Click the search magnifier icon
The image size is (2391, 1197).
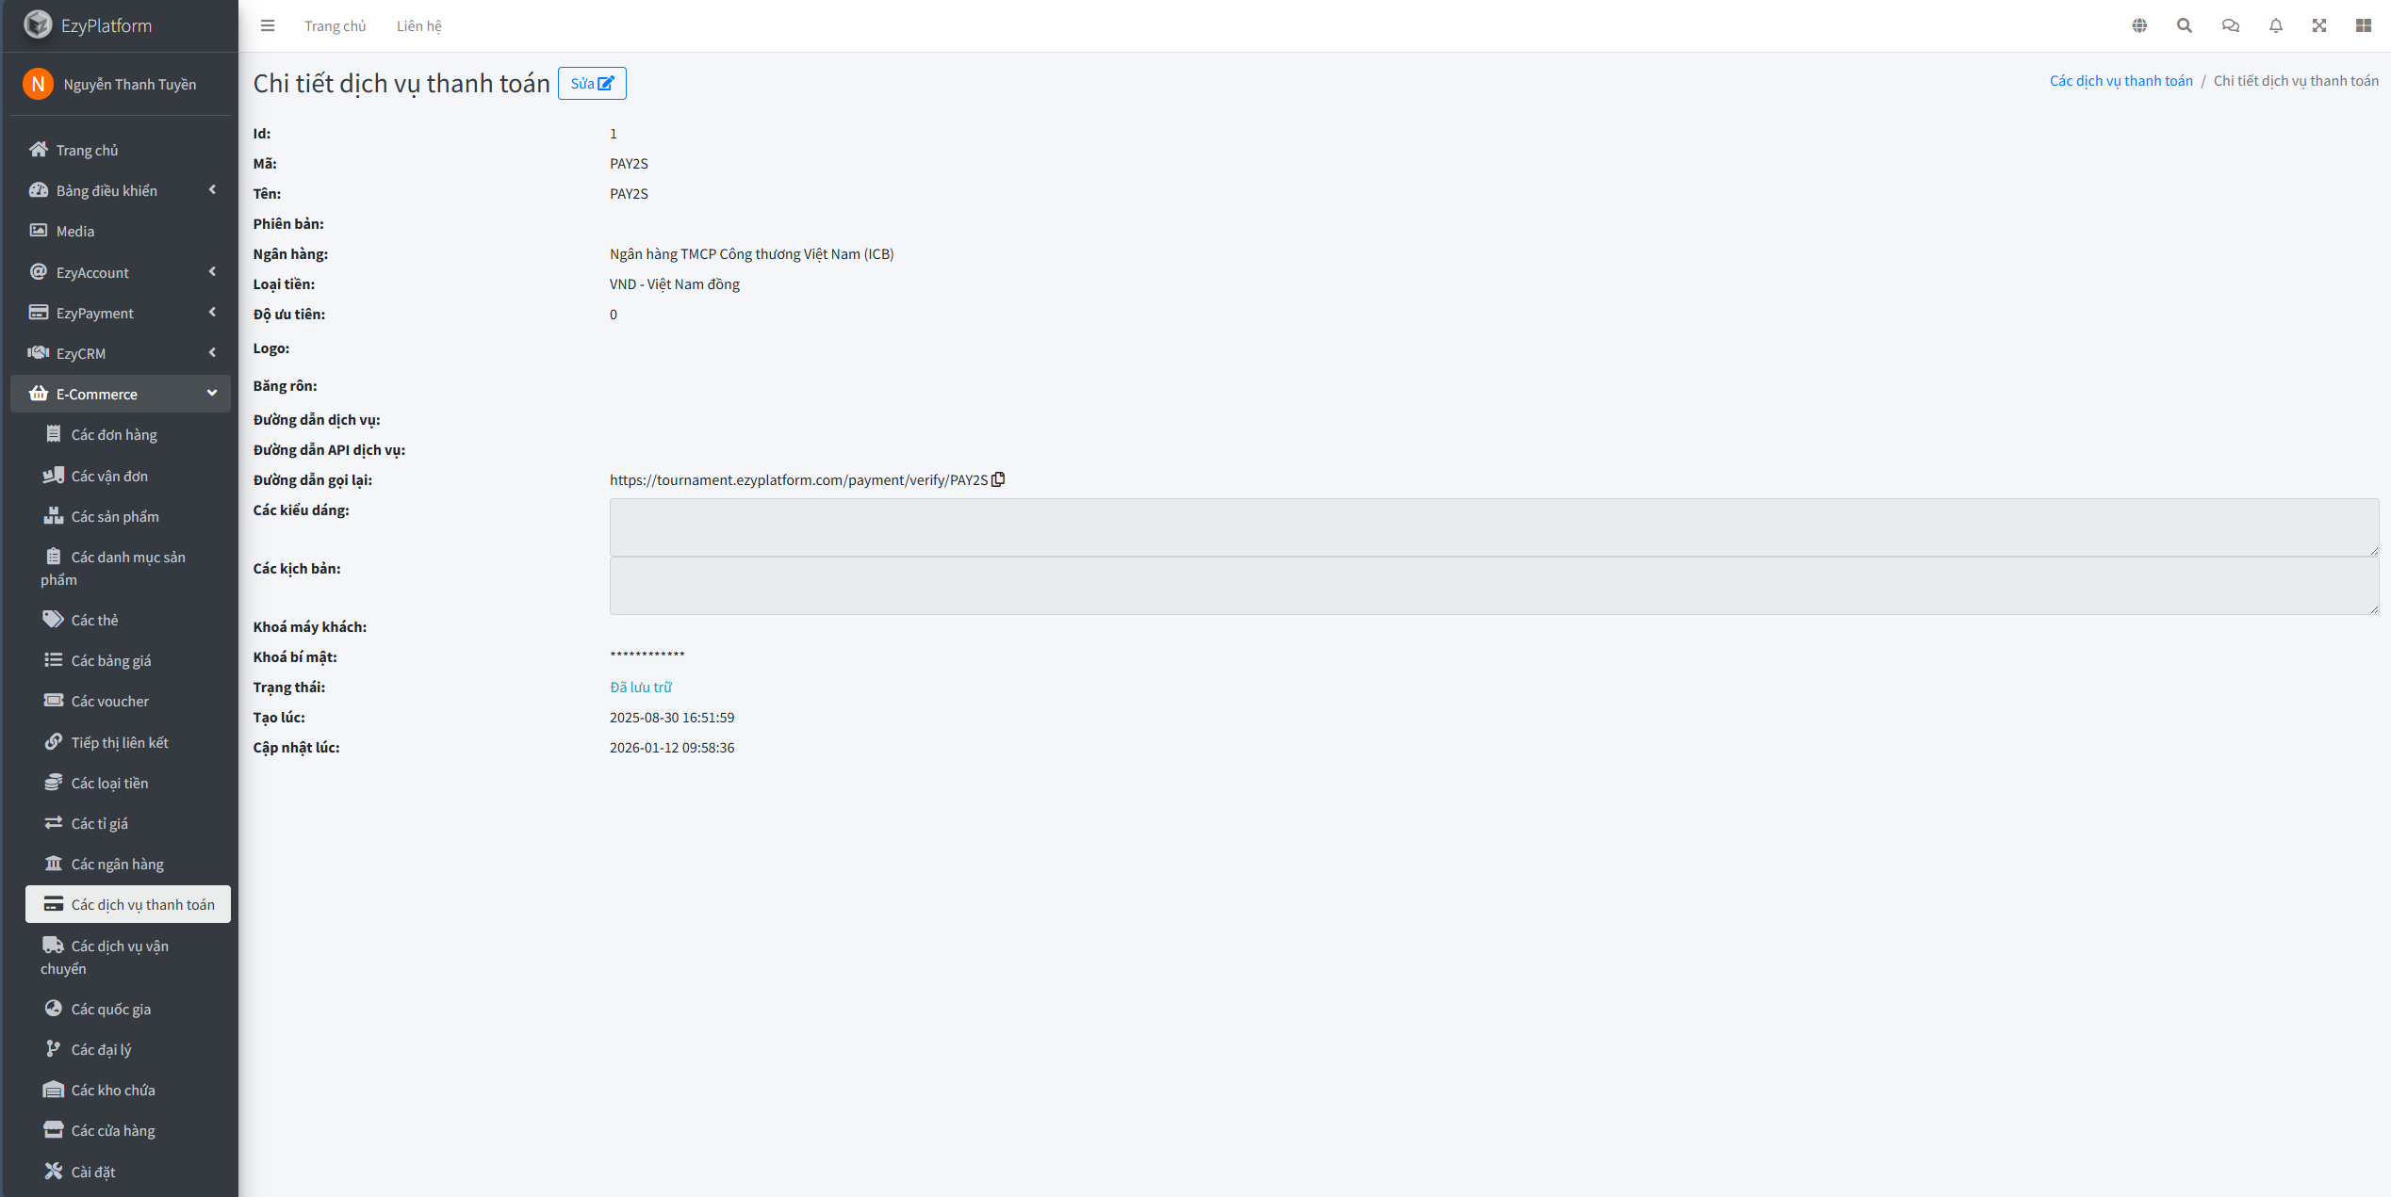(2185, 25)
